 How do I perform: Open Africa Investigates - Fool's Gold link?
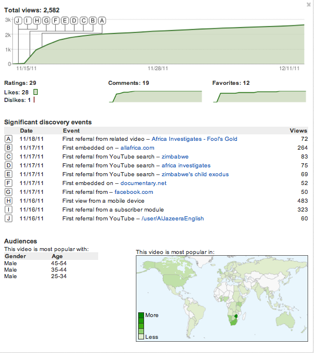click(194, 139)
